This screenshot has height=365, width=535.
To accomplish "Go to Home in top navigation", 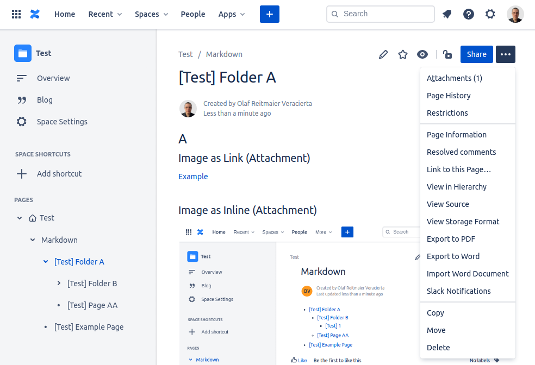I will coord(65,14).
